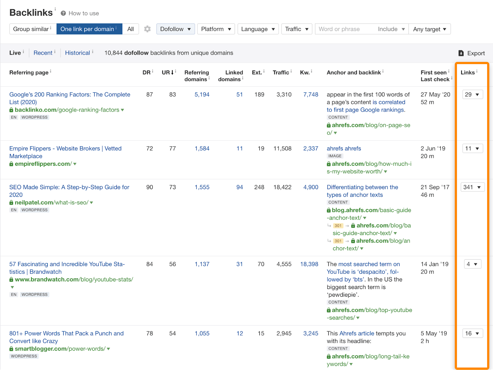
Task: Click the Empire Flippers referring page link
Action: click(65, 148)
